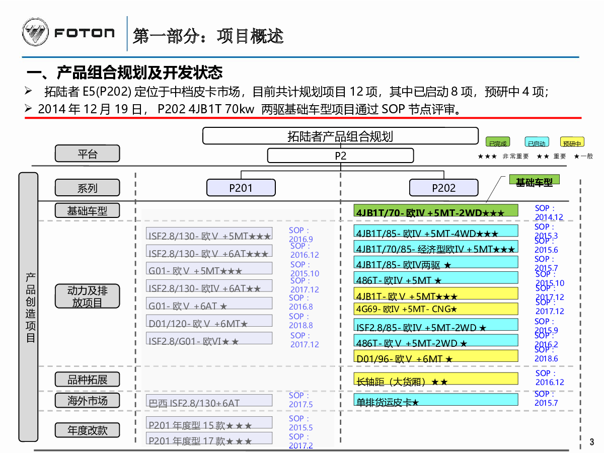Click yellow item 4JB1T-欧V+5MT★★★

click(436, 293)
